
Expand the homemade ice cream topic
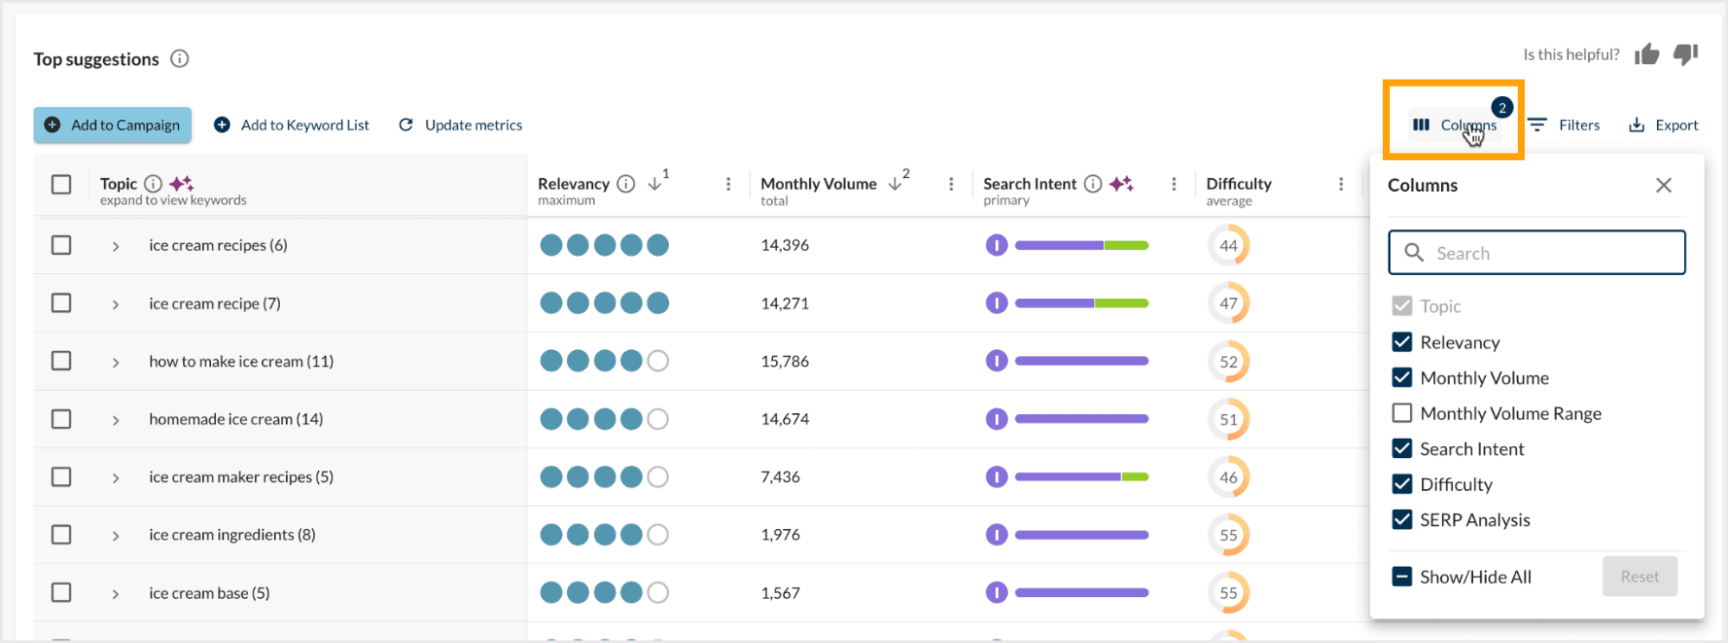(115, 420)
